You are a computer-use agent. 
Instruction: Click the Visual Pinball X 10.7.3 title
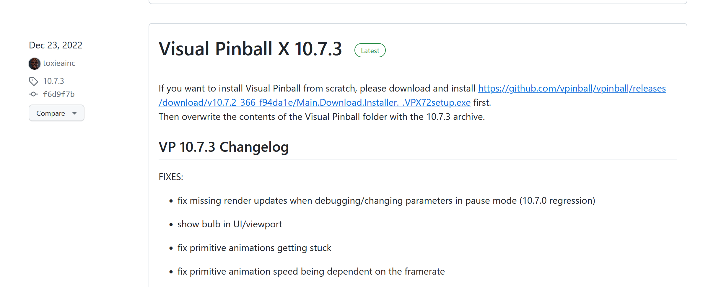(250, 49)
